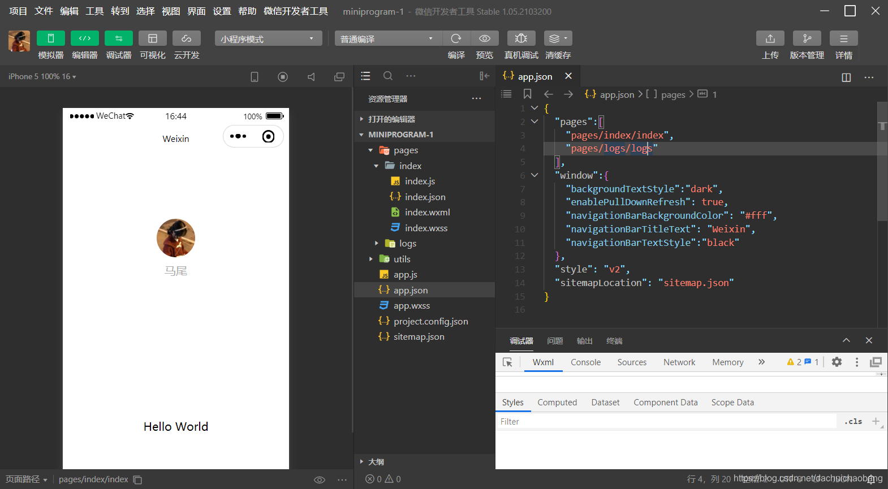Click the element inspector picker icon
The height and width of the screenshot is (489, 888).
click(x=507, y=362)
